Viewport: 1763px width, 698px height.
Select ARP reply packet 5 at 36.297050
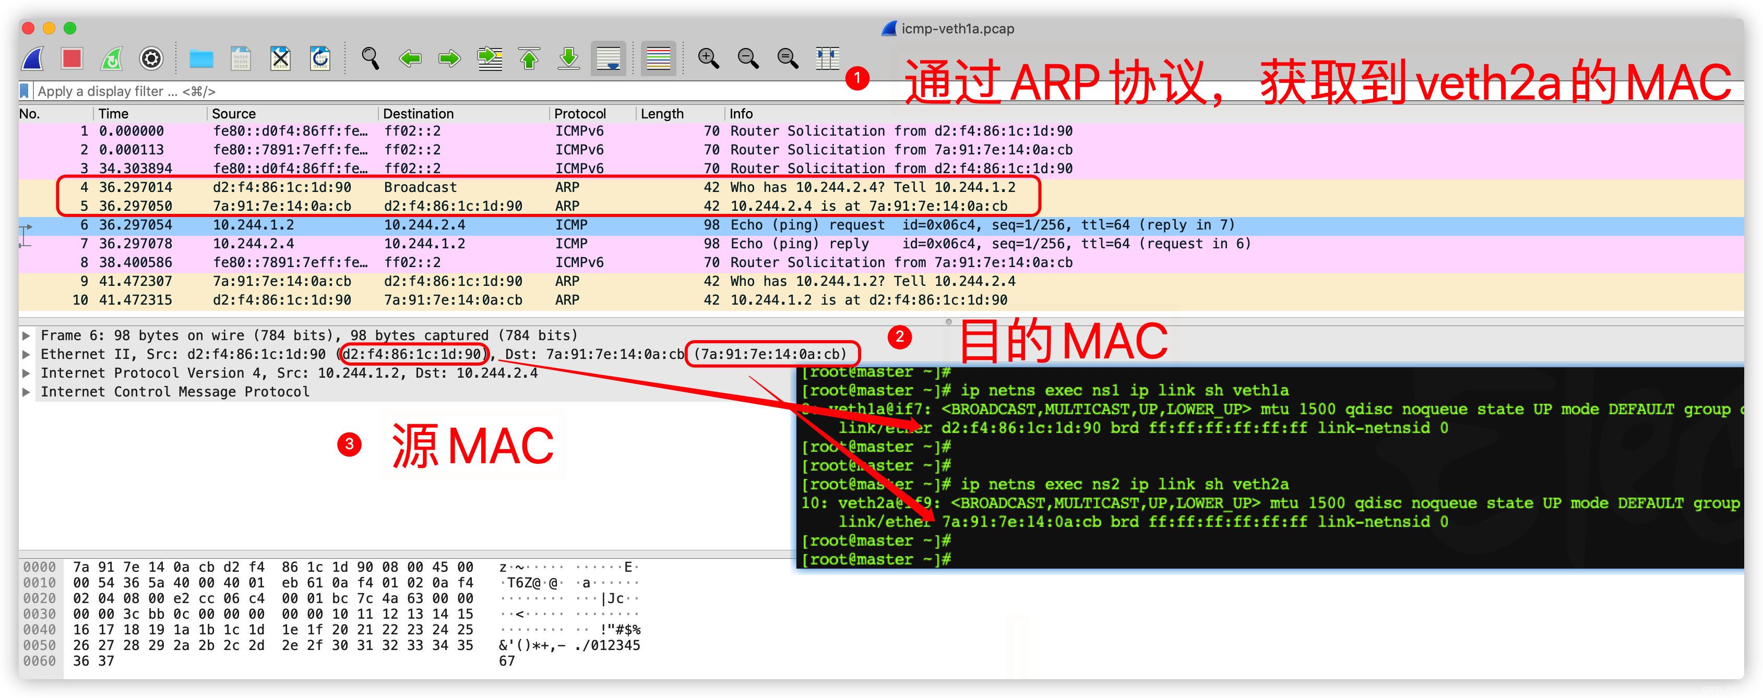coord(881,206)
